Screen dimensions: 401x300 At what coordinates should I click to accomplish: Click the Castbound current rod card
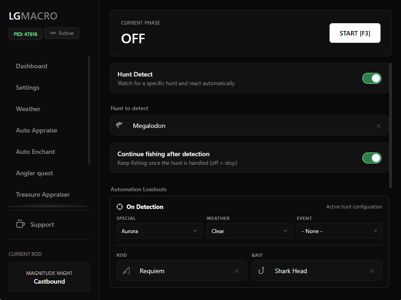tap(49, 277)
